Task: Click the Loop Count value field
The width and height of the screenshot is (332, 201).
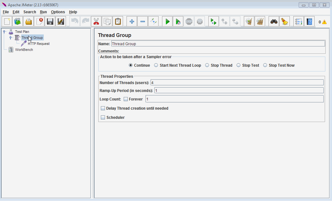Action: (x=235, y=99)
